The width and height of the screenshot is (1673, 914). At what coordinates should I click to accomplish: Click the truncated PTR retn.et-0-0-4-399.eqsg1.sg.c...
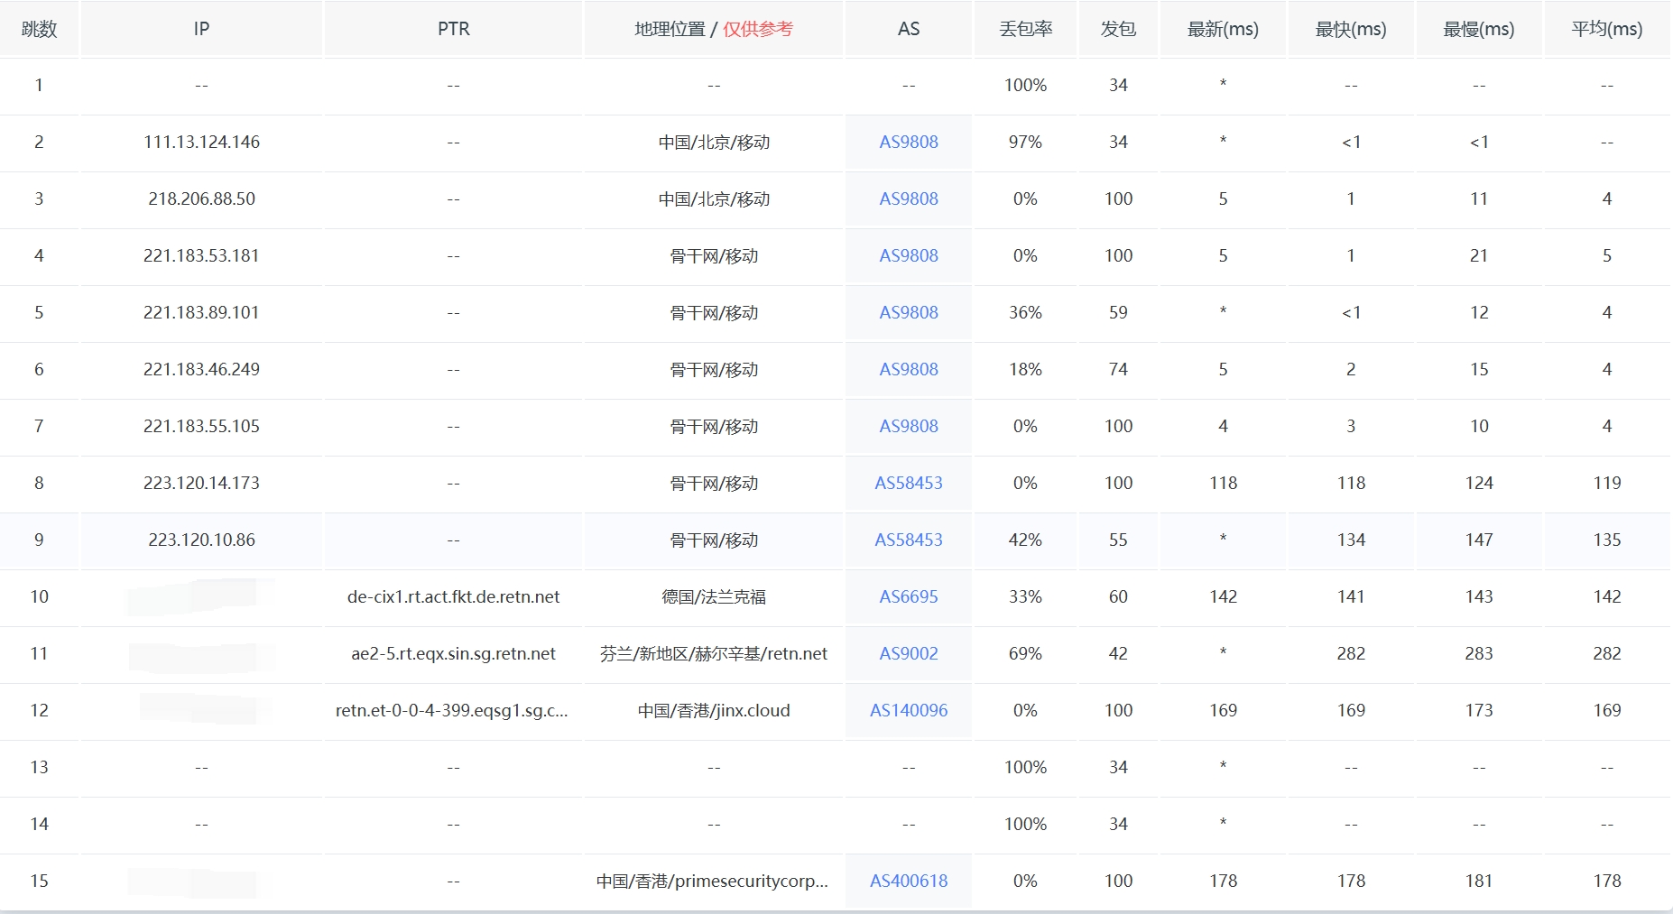click(x=451, y=710)
